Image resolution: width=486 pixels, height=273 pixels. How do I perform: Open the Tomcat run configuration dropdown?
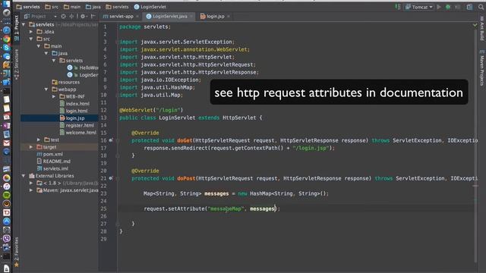419,7
